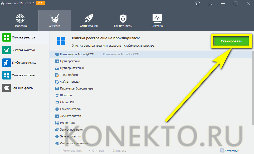The image size is (254, 154).
Task: Click the PRO badge in title bar
Action: 41,3
